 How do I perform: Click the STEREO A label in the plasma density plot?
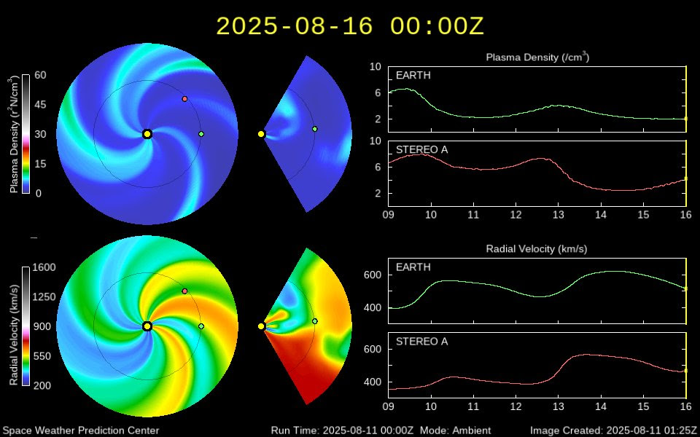pyautogui.click(x=422, y=149)
